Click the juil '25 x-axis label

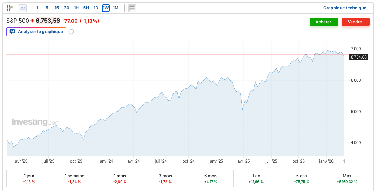coord(271,161)
